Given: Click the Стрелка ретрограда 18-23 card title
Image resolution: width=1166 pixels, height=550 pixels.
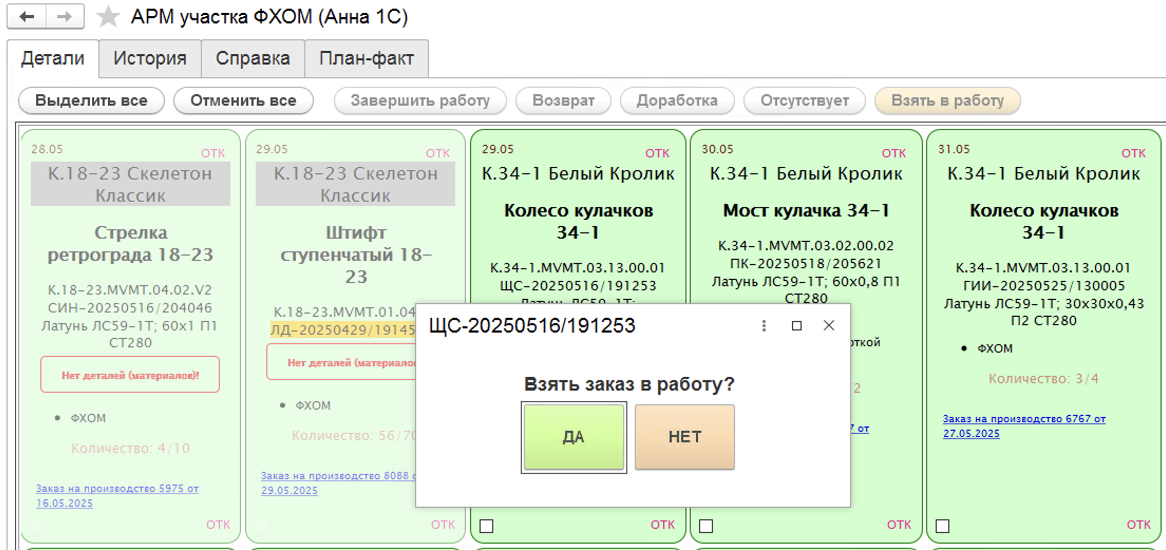Looking at the screenshot, I should coord(130,243).
